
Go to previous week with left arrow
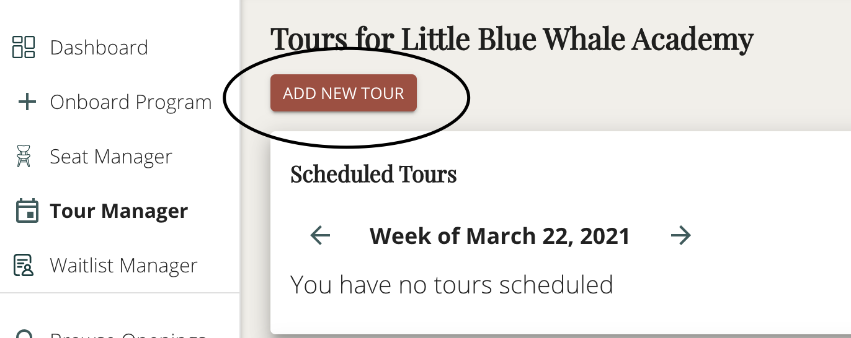(x=320, y=235)
